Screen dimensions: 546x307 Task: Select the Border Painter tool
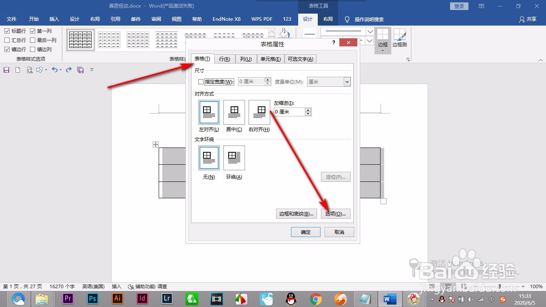coord(399,38)
